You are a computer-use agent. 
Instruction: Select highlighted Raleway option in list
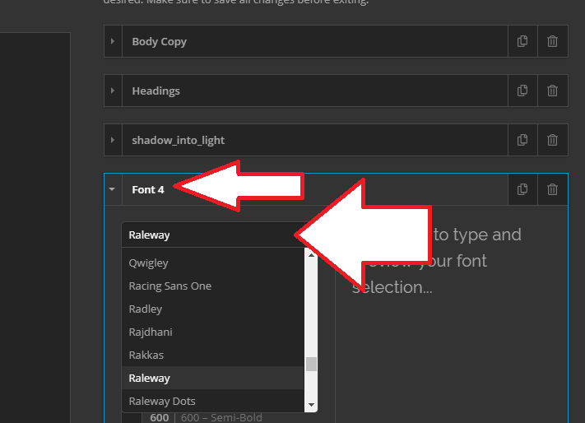(213, 379)
